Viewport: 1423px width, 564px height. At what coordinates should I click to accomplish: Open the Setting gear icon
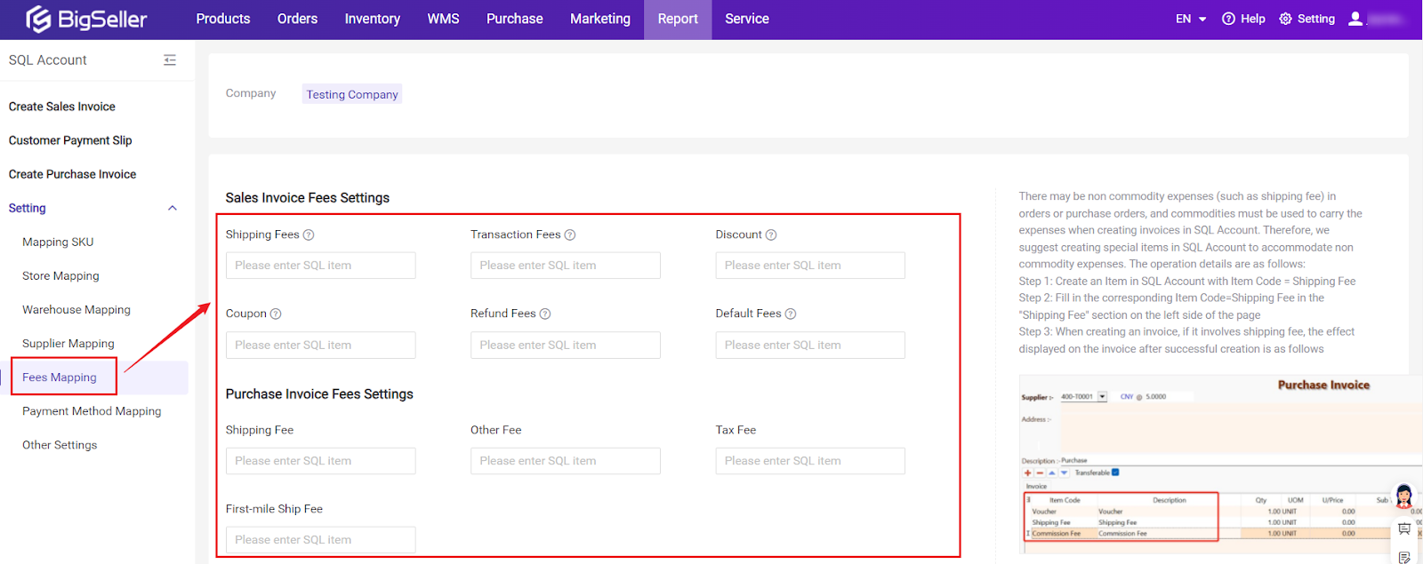(1285, 19)
